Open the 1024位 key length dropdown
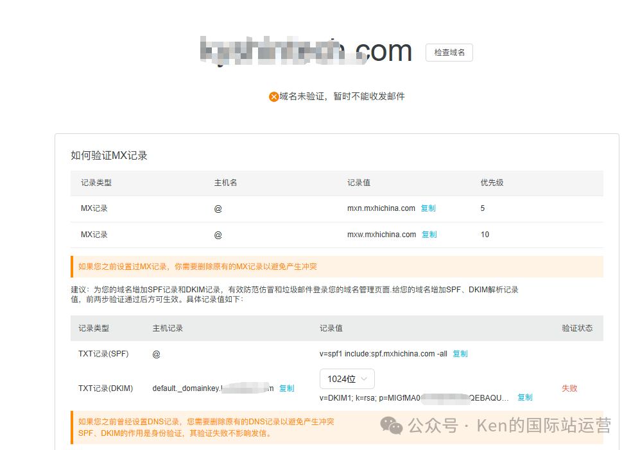 [347, 379]
